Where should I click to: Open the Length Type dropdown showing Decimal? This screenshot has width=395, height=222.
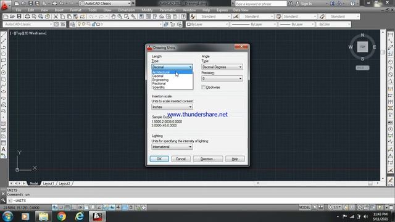coord(172,67)
